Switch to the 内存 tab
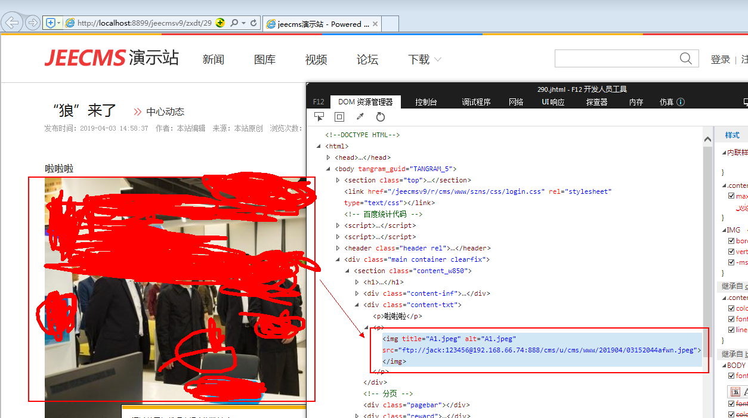This screenshot has width=748, height=418. (x=636, y=102)
